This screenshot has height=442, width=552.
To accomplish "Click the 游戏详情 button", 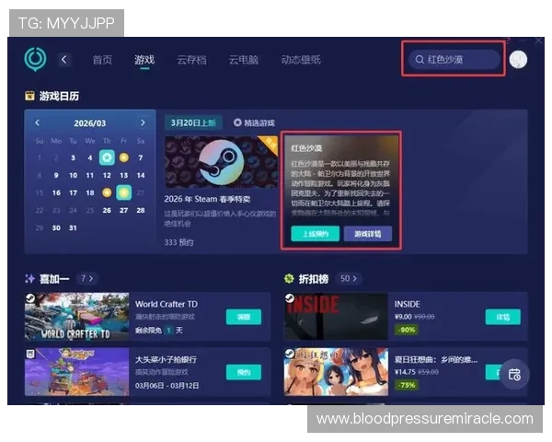I will click(x=368, y=234).
